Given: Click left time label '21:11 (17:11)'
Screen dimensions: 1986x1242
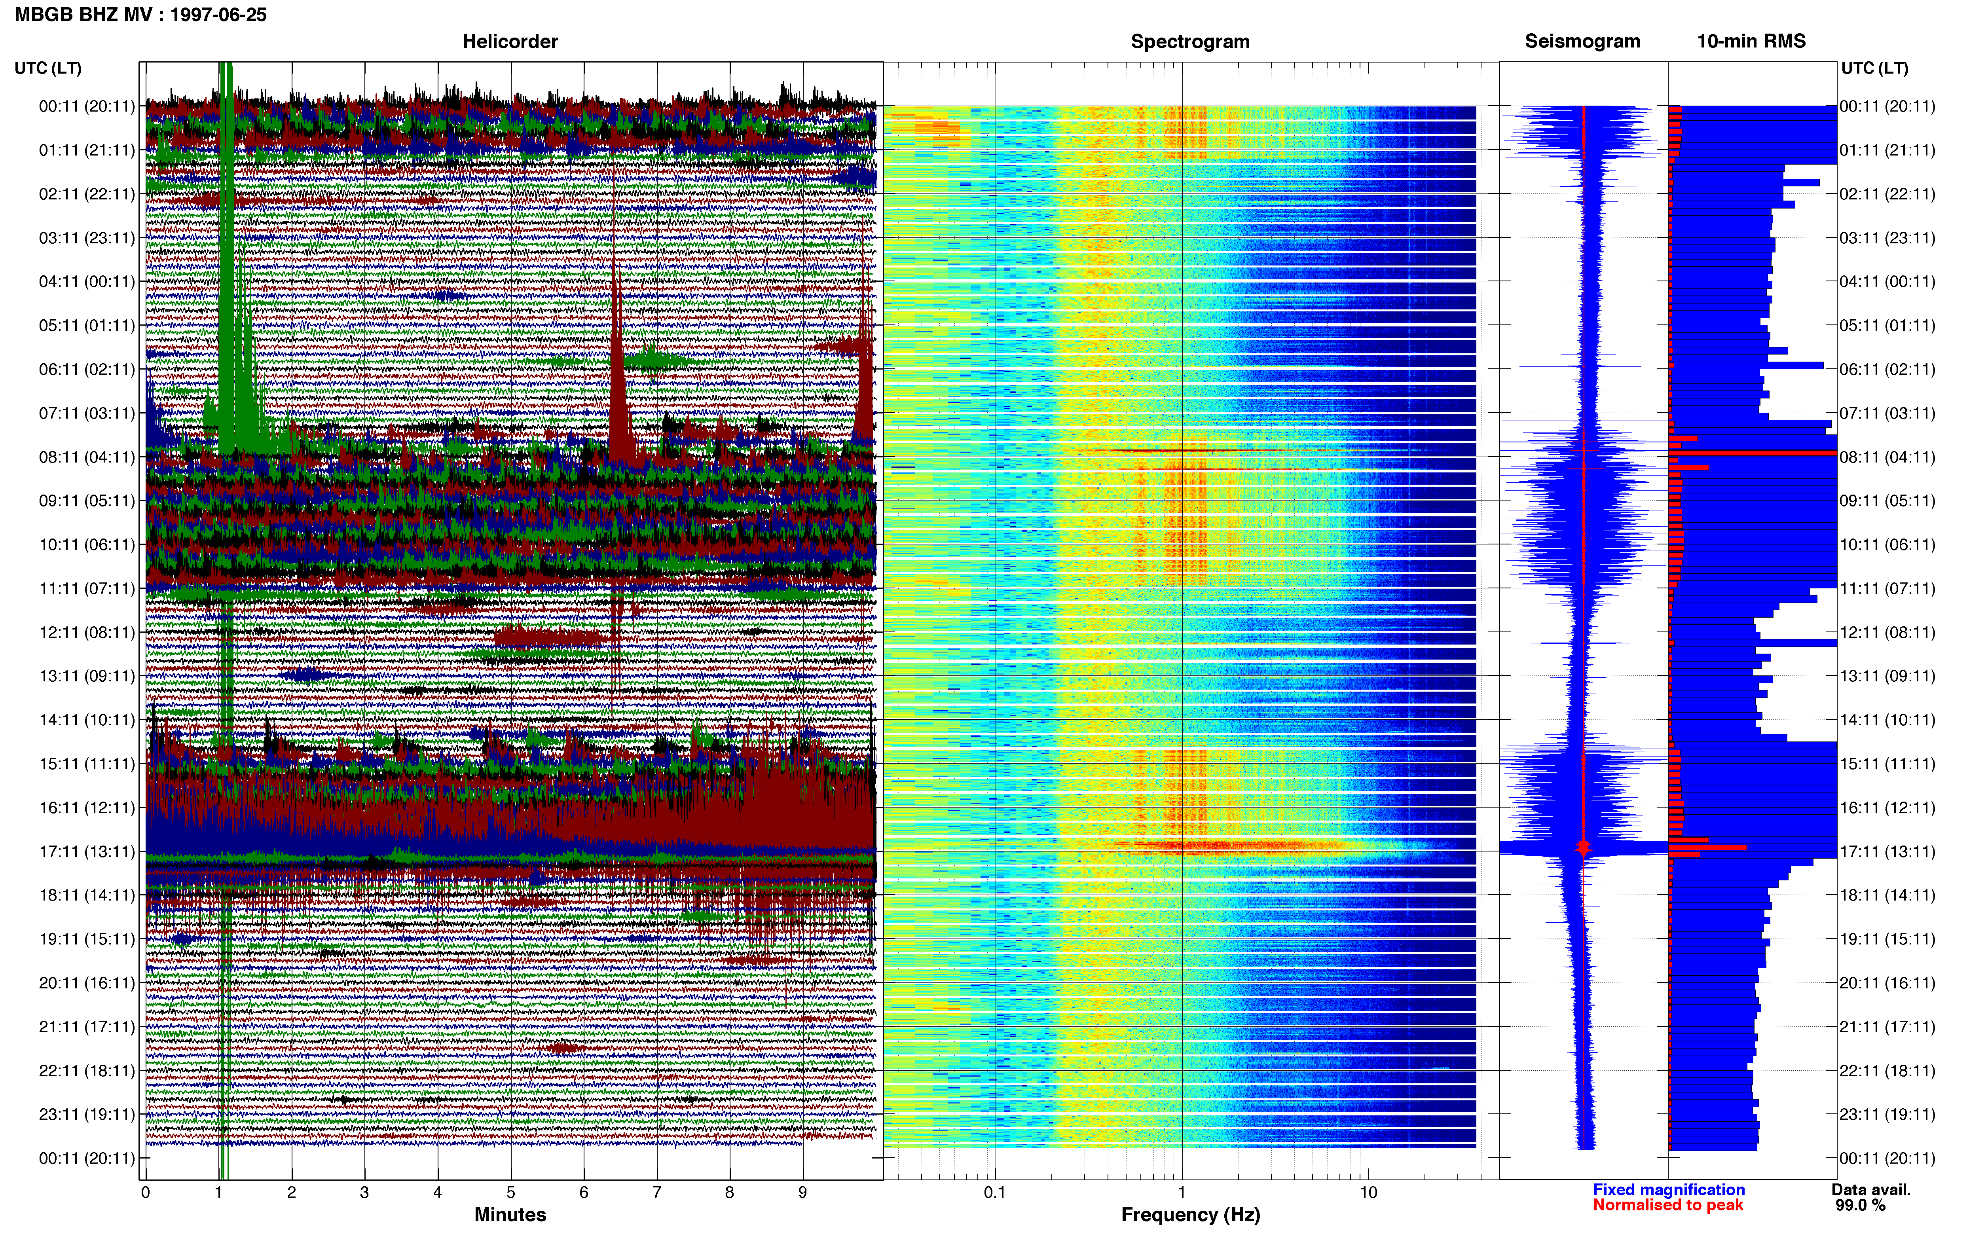Looking at the screenshot, I should 86,1027.
